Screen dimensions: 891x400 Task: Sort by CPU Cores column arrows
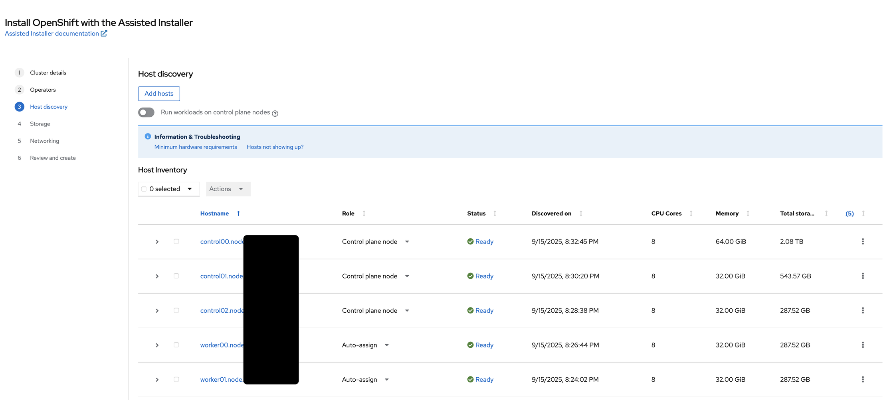click(691, 214)
